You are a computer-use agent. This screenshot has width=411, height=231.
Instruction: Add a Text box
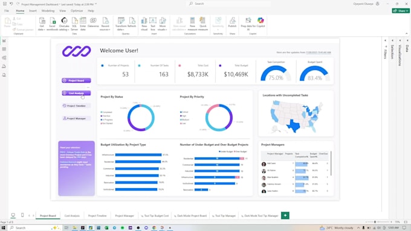click(153, 24)
